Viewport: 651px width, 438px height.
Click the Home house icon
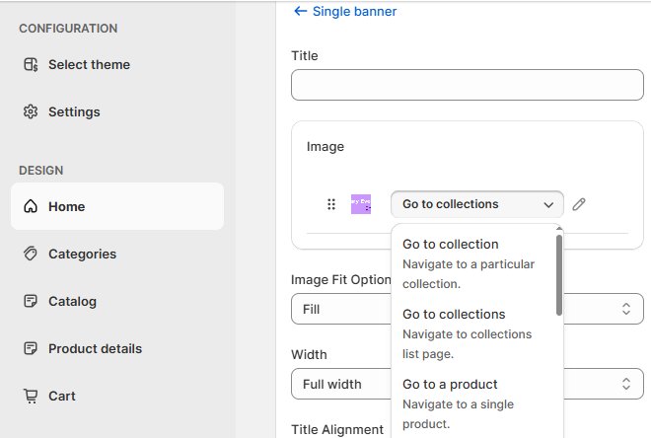[x=31, y=206]
